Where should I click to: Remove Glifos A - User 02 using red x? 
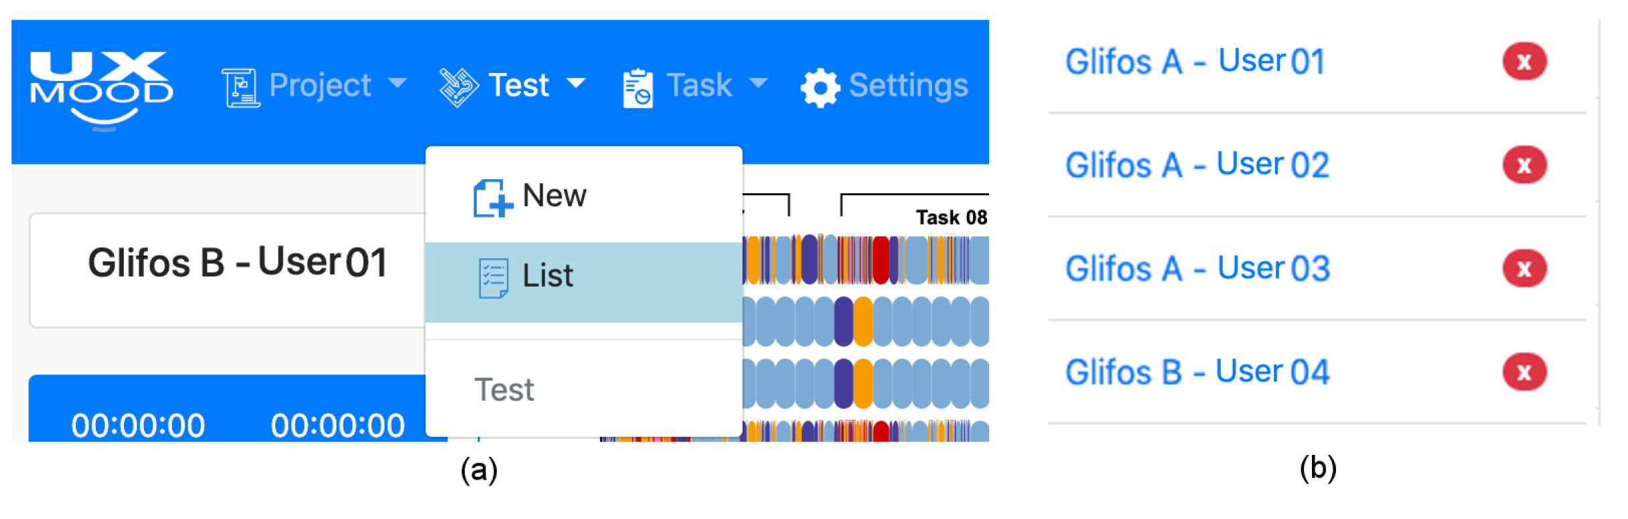pos(1524,165)
